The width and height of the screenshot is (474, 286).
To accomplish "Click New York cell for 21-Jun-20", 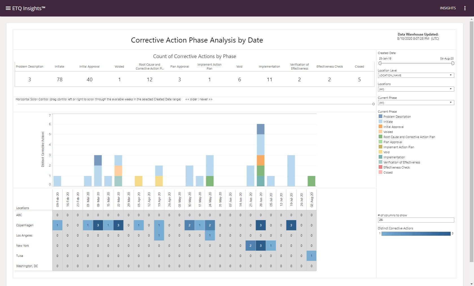I will click(251, 245).
